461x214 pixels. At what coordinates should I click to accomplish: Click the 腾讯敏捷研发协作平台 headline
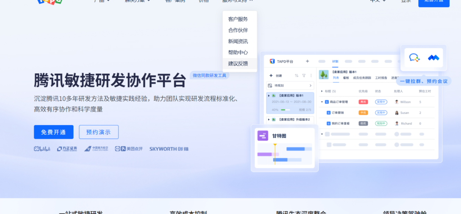click(110, 80)
